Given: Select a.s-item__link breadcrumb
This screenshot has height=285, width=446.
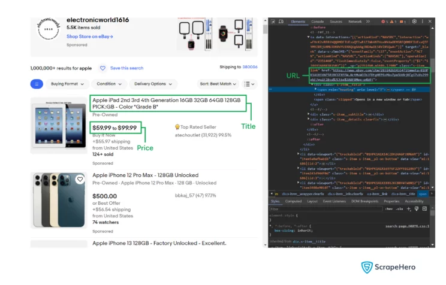Looking at the screenshot, I should tap(377, 194).
